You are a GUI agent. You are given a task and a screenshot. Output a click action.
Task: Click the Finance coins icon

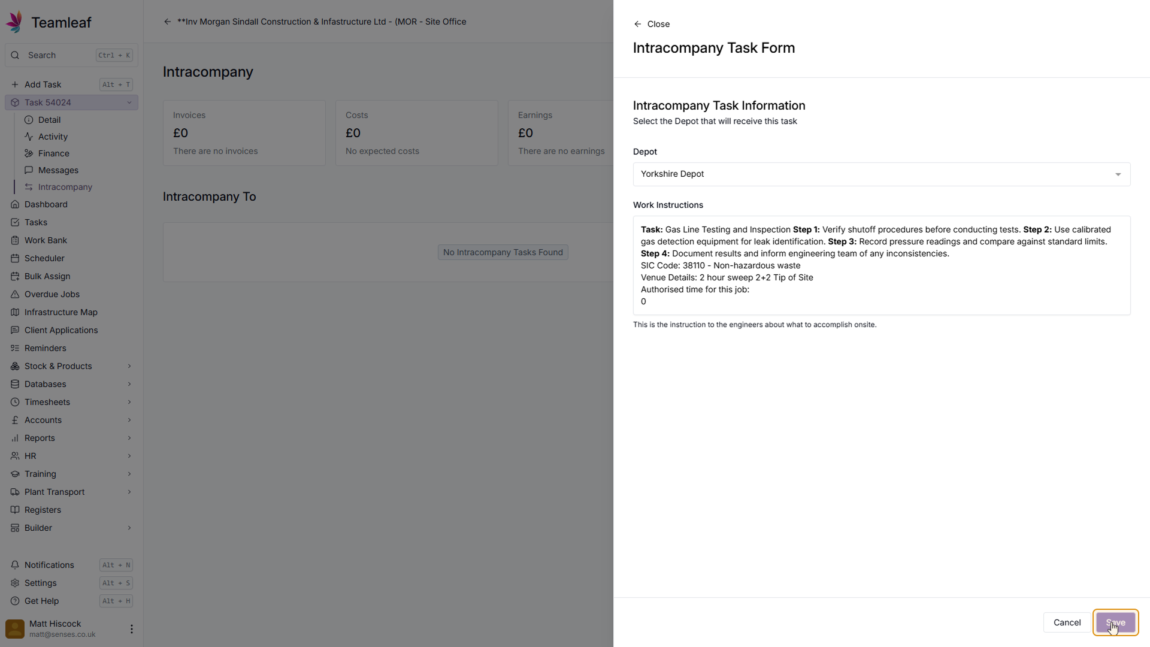(29, 153)
